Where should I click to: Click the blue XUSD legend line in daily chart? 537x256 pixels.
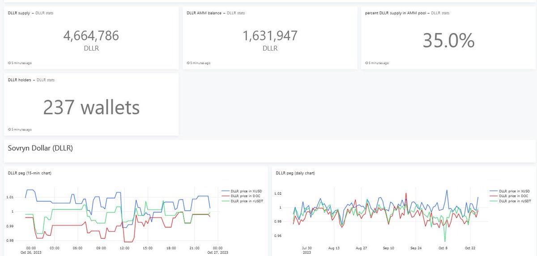click(493, 191)
